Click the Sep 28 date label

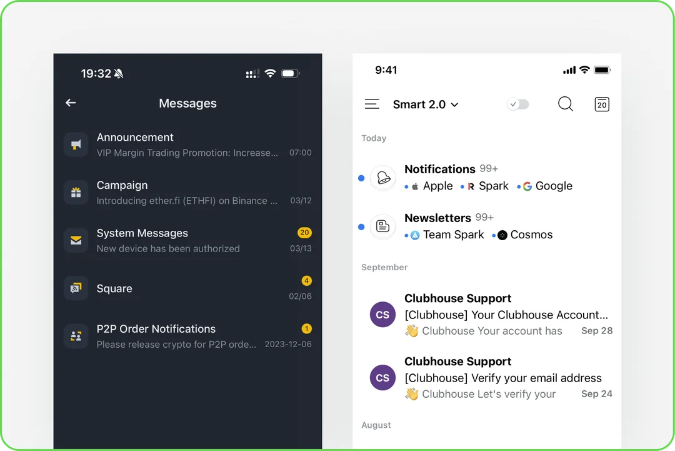pos(597,331)
